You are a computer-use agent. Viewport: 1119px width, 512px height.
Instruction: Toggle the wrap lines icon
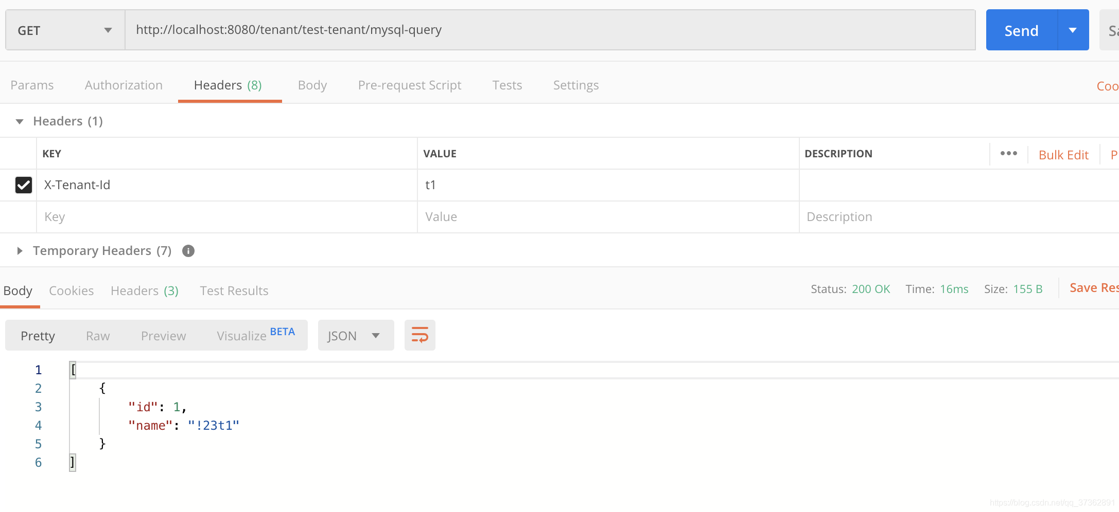point(420,335)
